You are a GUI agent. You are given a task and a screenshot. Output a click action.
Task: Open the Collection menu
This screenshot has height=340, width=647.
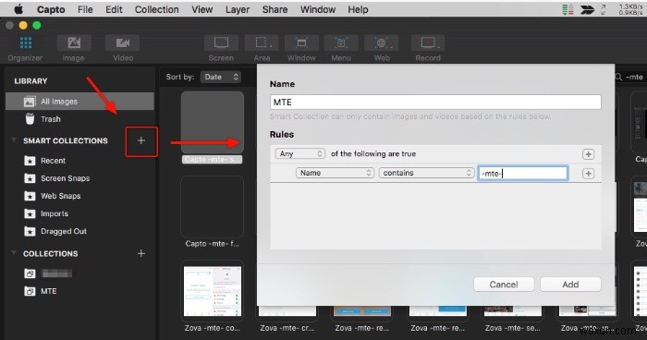157,9
